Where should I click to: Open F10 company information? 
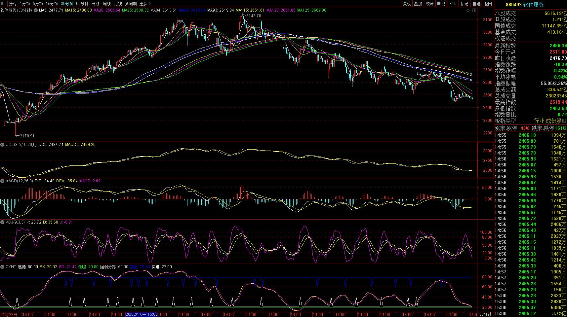[453, 4]
